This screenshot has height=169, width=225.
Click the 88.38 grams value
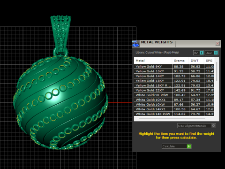tap(179, 67)
